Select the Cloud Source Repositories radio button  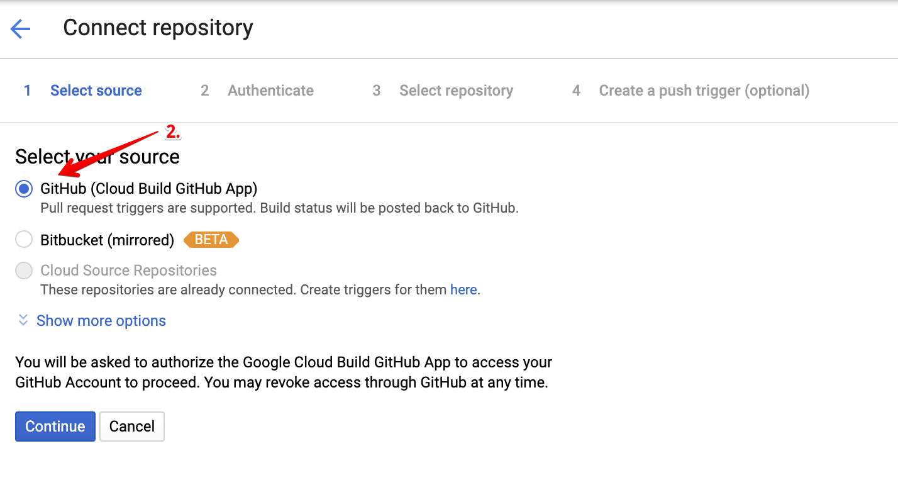24,271
